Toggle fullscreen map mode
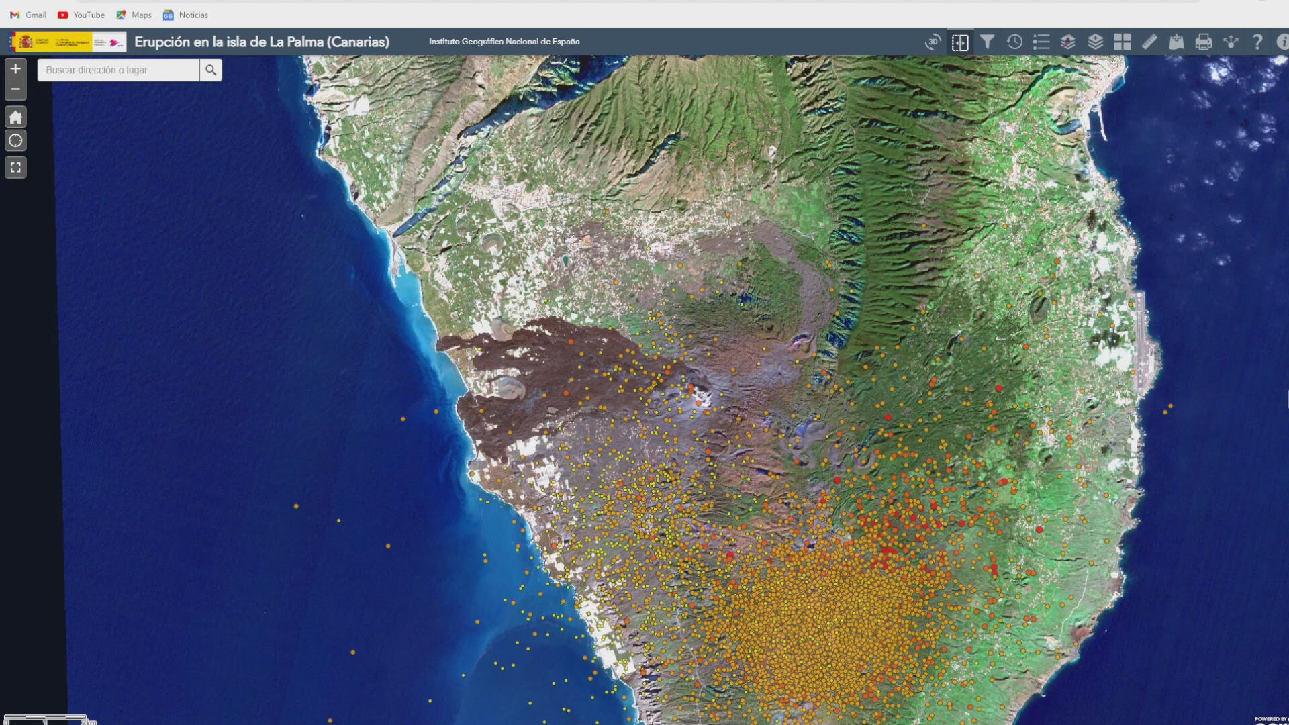The height and width of the screenshot is (725, 1289). pyautogui.click(x=15, y=167)
